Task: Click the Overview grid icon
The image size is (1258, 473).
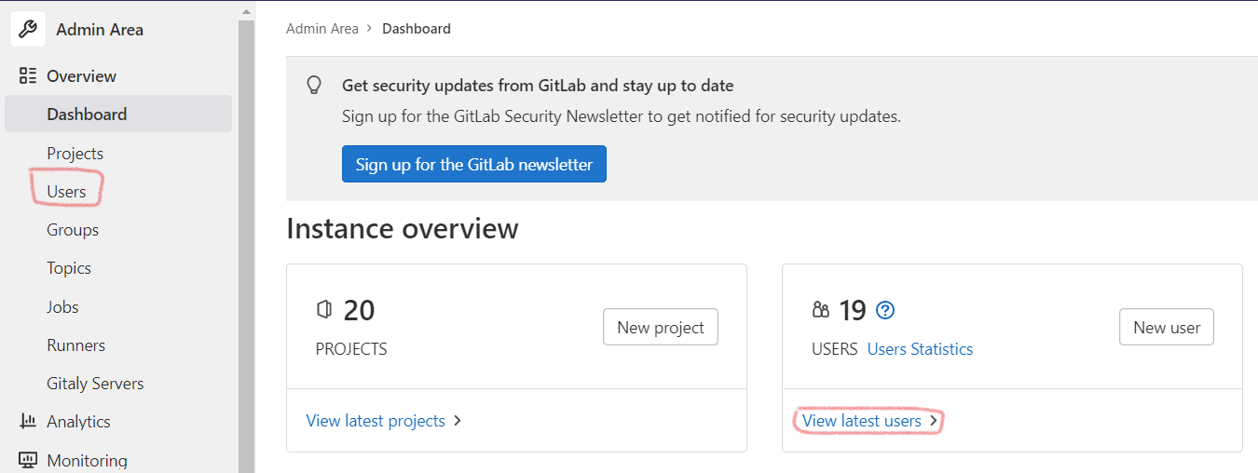Action: point(28,76)
